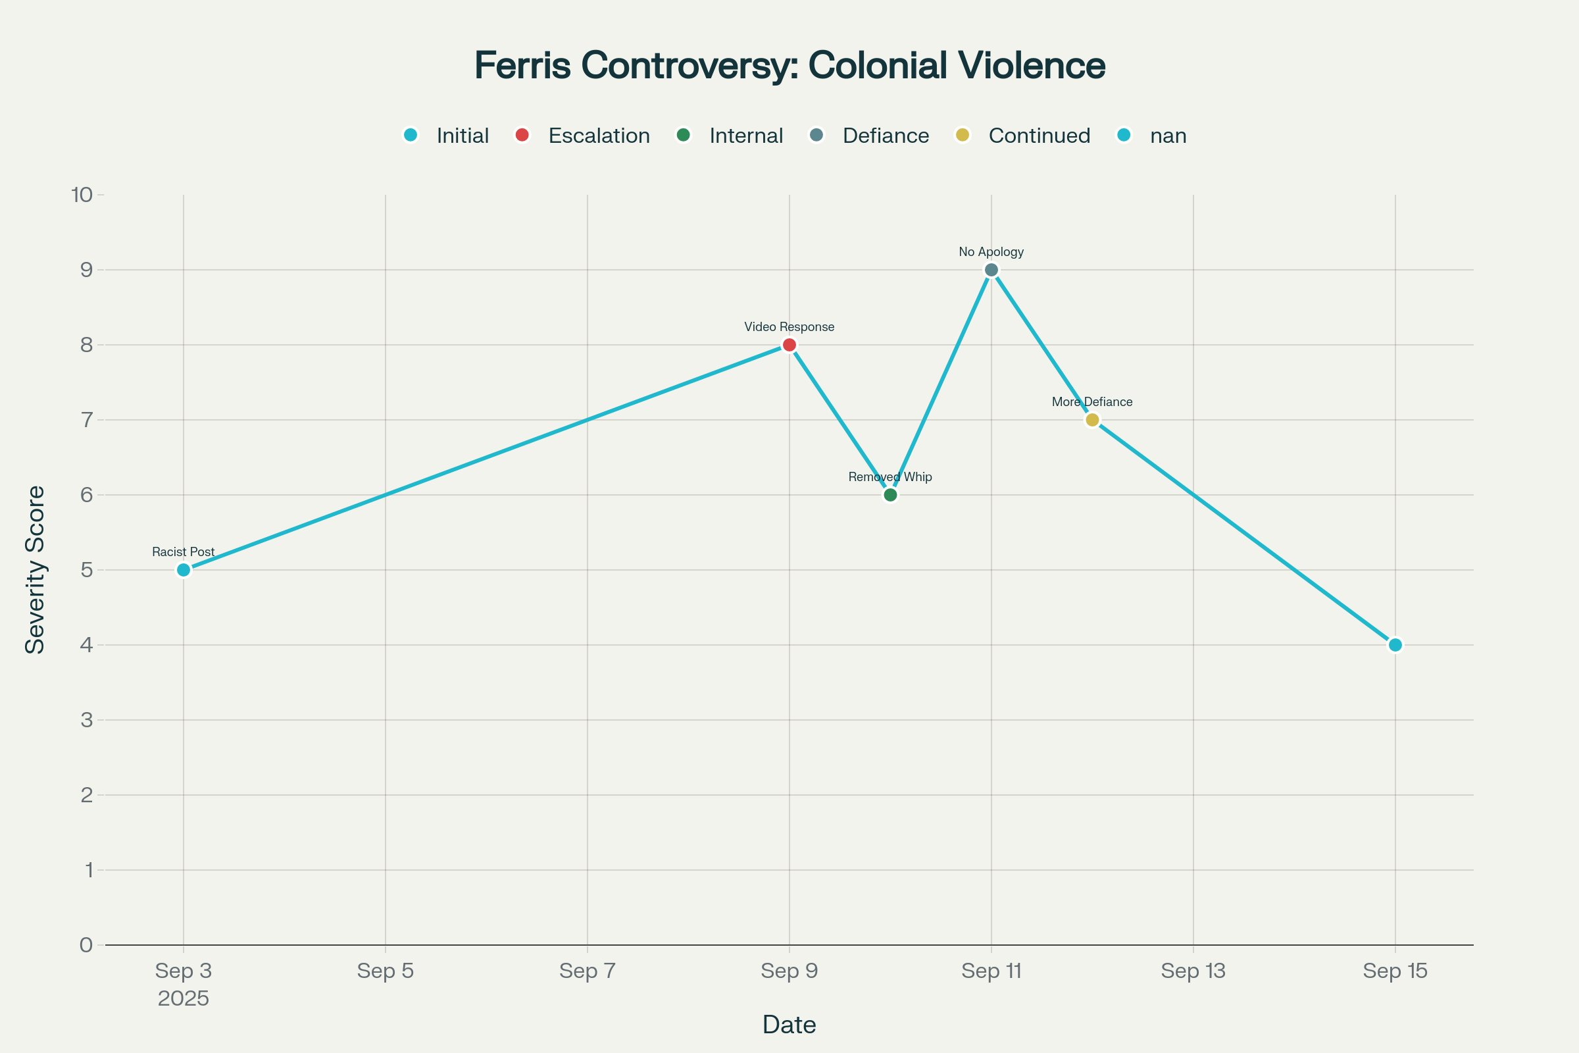Viewport: 1579px width, 1053px height.
Task: Click the Date axis title
Action: pos(789,1025)
